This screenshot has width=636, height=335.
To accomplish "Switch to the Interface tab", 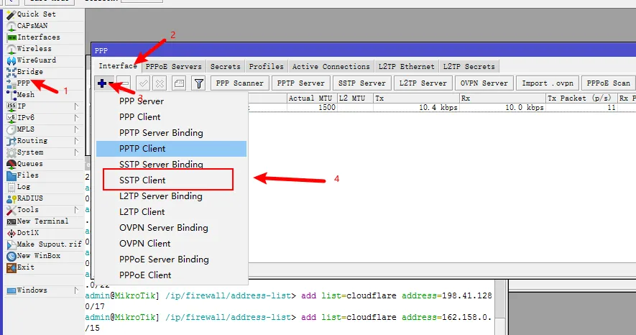I will pos(118,66).
